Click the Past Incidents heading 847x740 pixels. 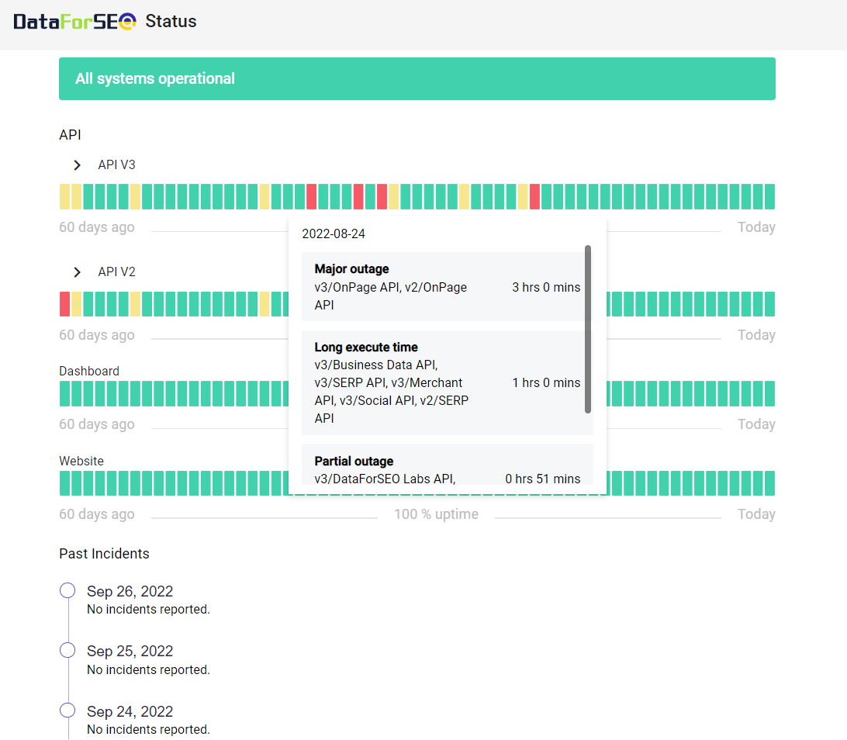pos(104,554)
